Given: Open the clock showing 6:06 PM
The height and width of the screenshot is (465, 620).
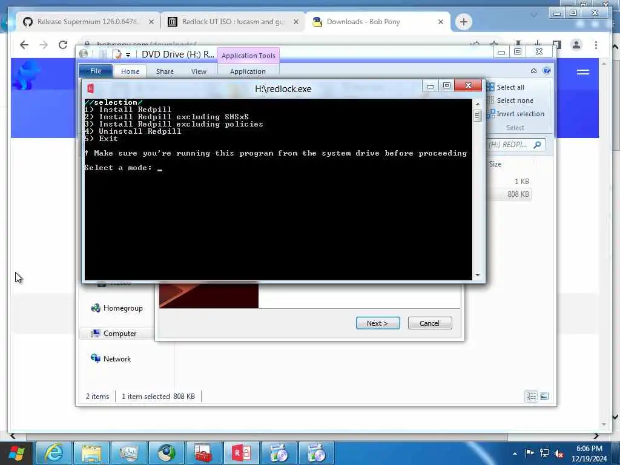Looking at the screenshot, I should tap(589, 453).
